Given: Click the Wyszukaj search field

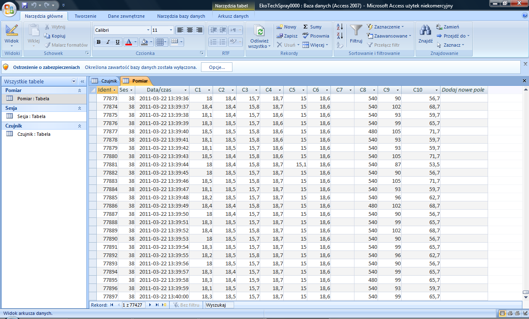Looking at the screenshot, I should [219, 305].
